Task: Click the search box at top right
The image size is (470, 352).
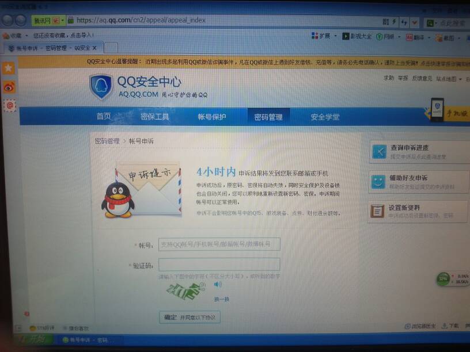Action: pos(452,23)
